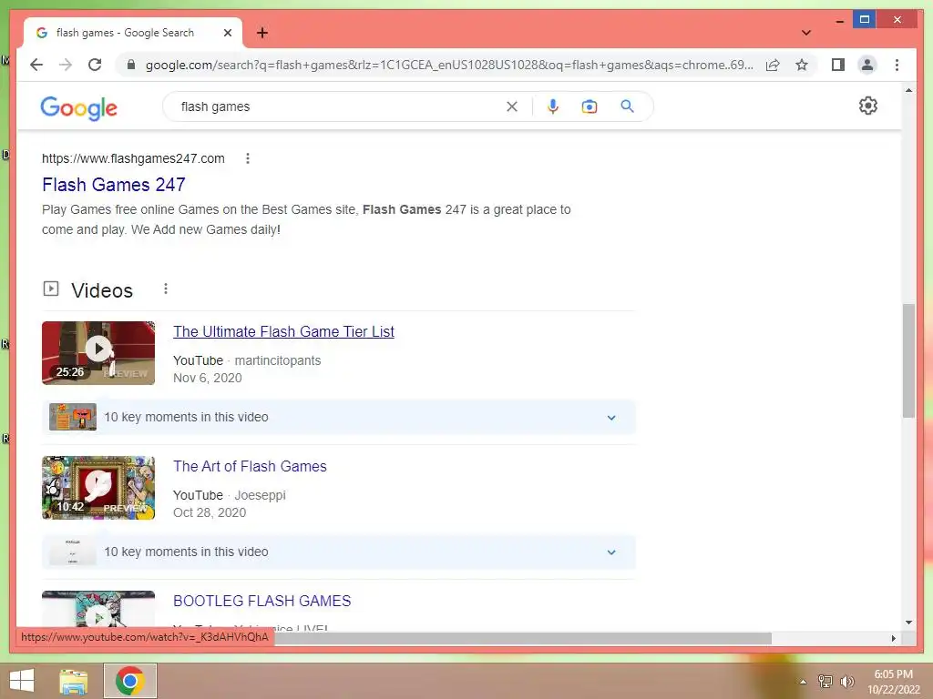
Task: Submit search with the magnifying glass
Action: click(627, 106)
